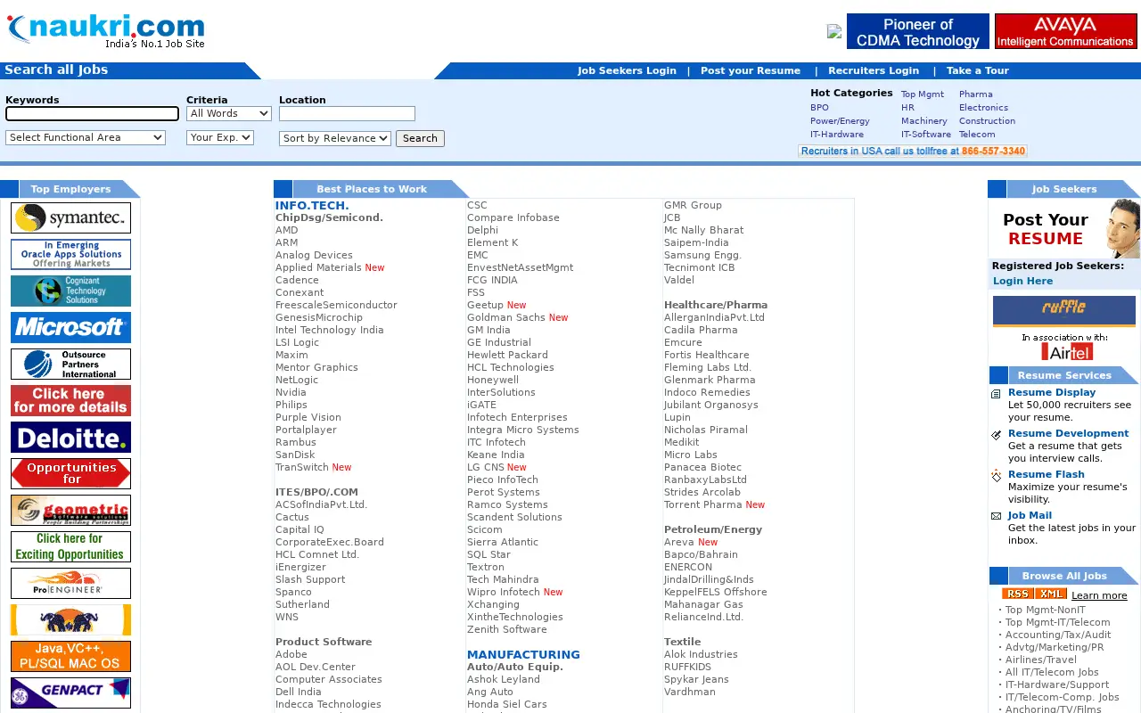Open the Symantec employer logo

tap(70, 218)
